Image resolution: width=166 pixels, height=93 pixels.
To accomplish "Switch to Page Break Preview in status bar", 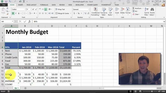I will pos(140,91).
